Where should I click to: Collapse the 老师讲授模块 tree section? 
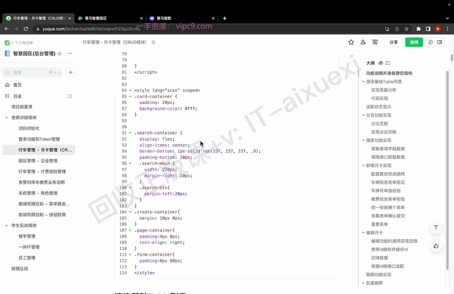coord(7,118)
